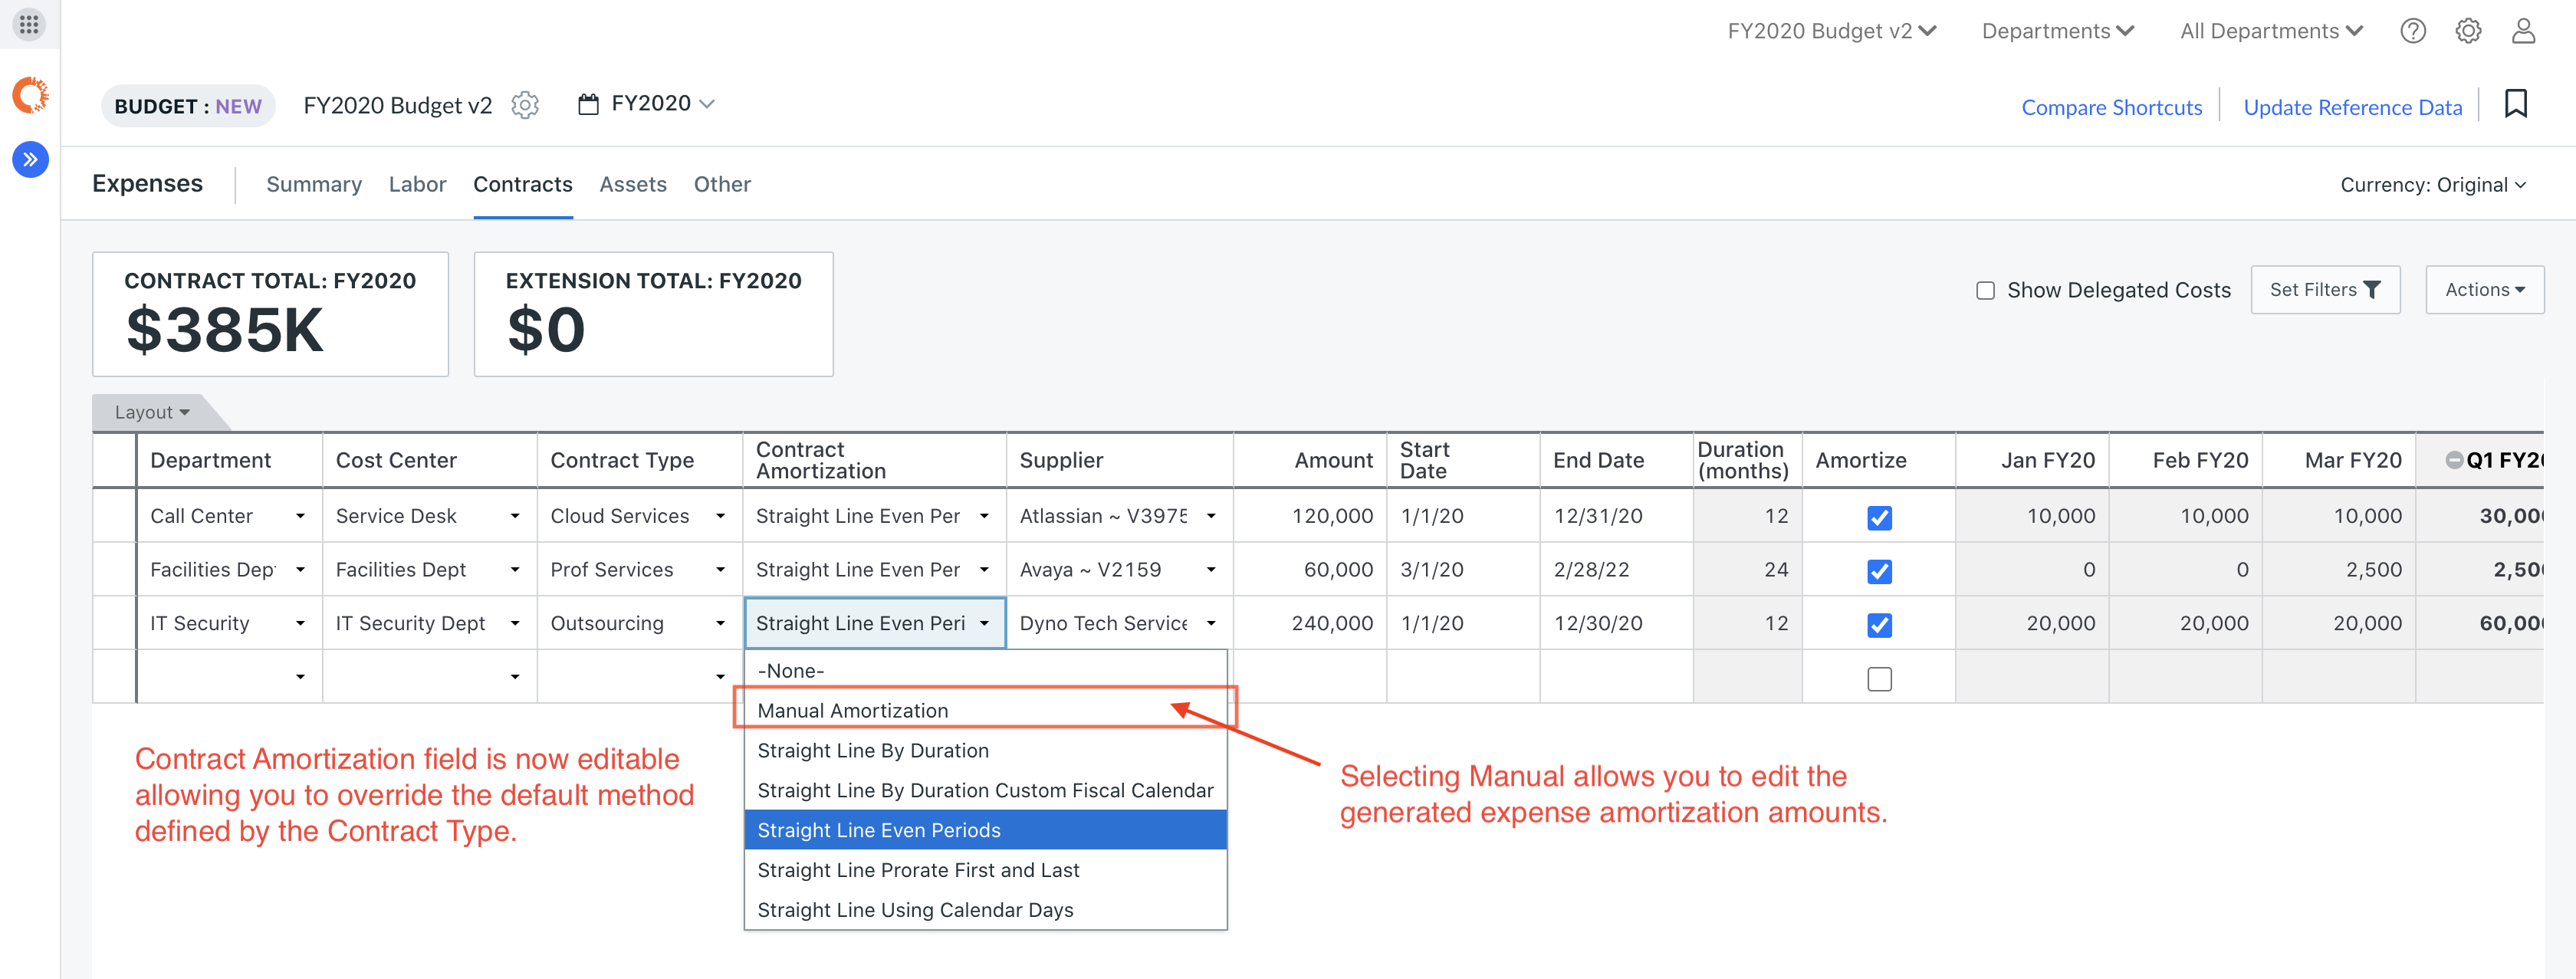Viewport: 2576px width, 979px height.
Task: Click the end date 12/30/20 cell
Action: (x=1616, y=623)
